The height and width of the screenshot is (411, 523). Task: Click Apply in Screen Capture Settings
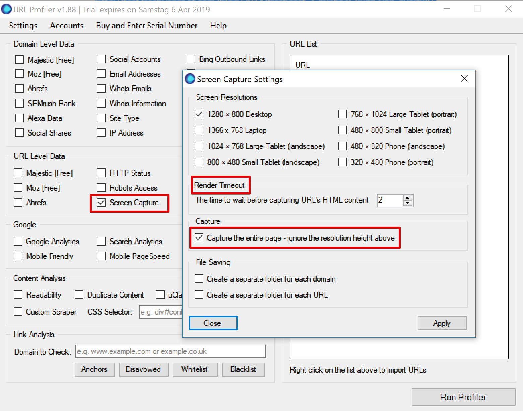442,323
